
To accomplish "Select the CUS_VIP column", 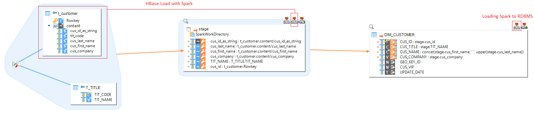I will (407, 67).
